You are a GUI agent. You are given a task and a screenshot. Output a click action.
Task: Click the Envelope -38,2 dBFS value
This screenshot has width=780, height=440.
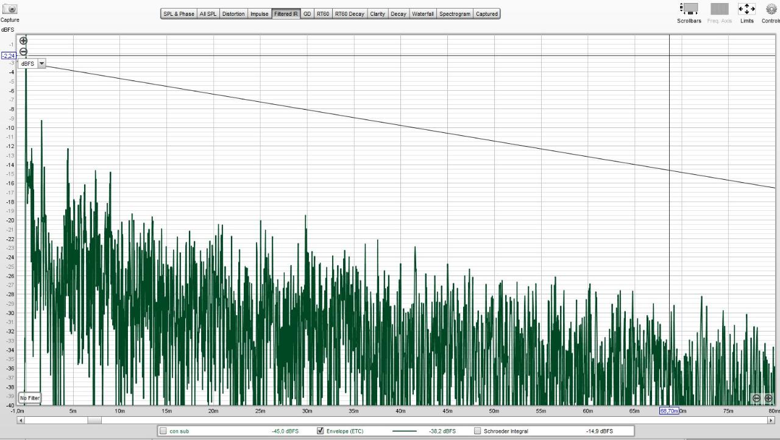[x=442, y=431]
